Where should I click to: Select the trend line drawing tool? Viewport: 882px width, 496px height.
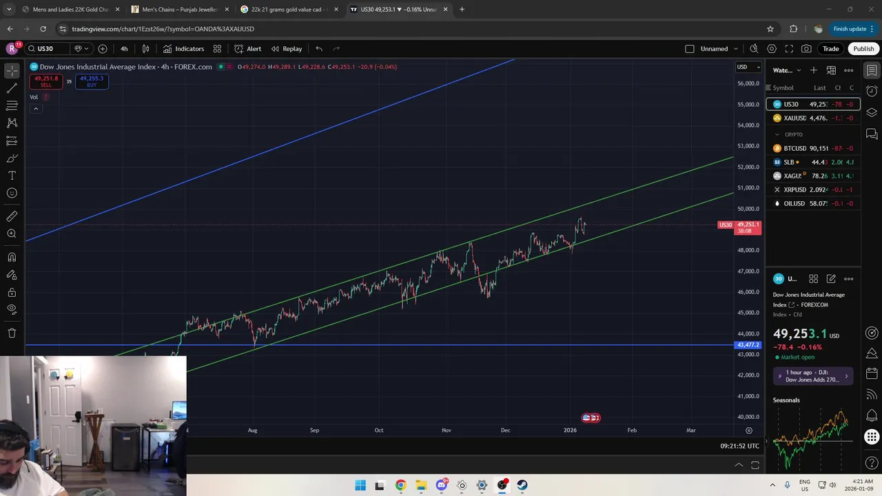12,88
